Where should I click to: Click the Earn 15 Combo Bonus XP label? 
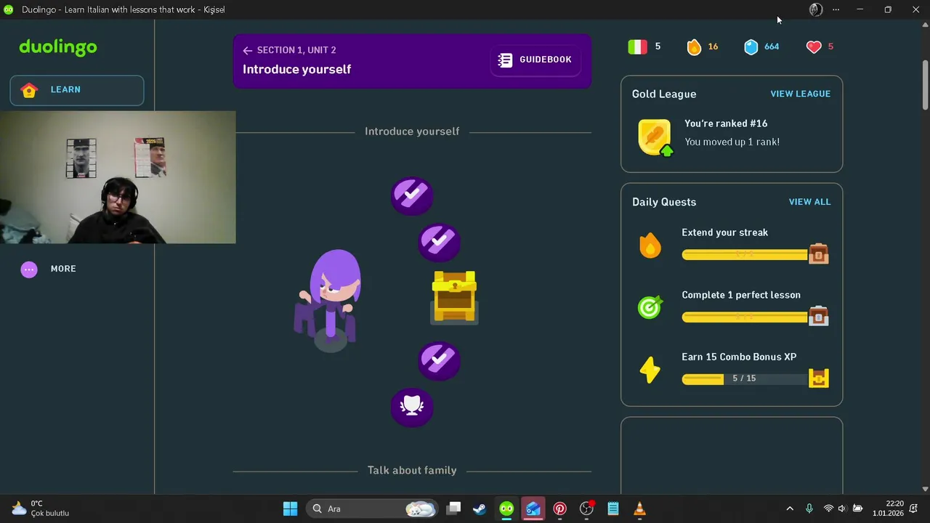(739, 357)
